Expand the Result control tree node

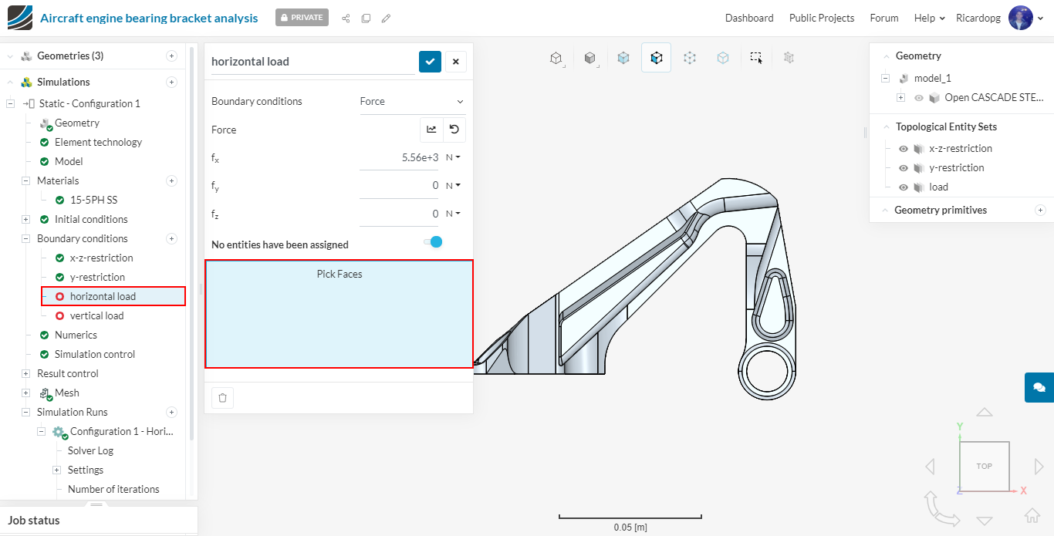(x=25, y=374)
